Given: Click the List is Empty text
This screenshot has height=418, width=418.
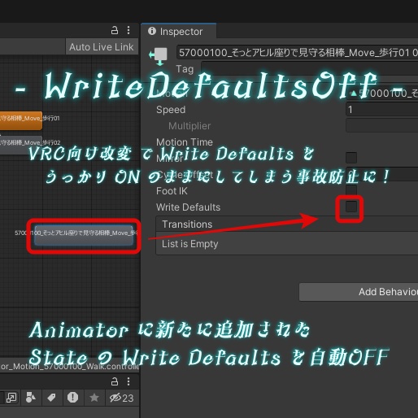Looking at the screenshot, I should coord(190,244).
